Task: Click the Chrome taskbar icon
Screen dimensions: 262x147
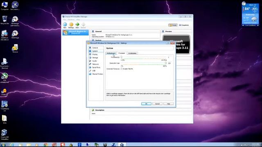Action: click(45, 145)
